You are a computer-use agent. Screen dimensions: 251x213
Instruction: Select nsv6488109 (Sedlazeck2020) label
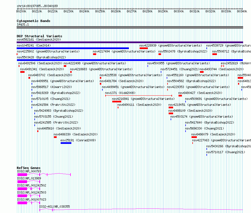click(x=190, y=111)
